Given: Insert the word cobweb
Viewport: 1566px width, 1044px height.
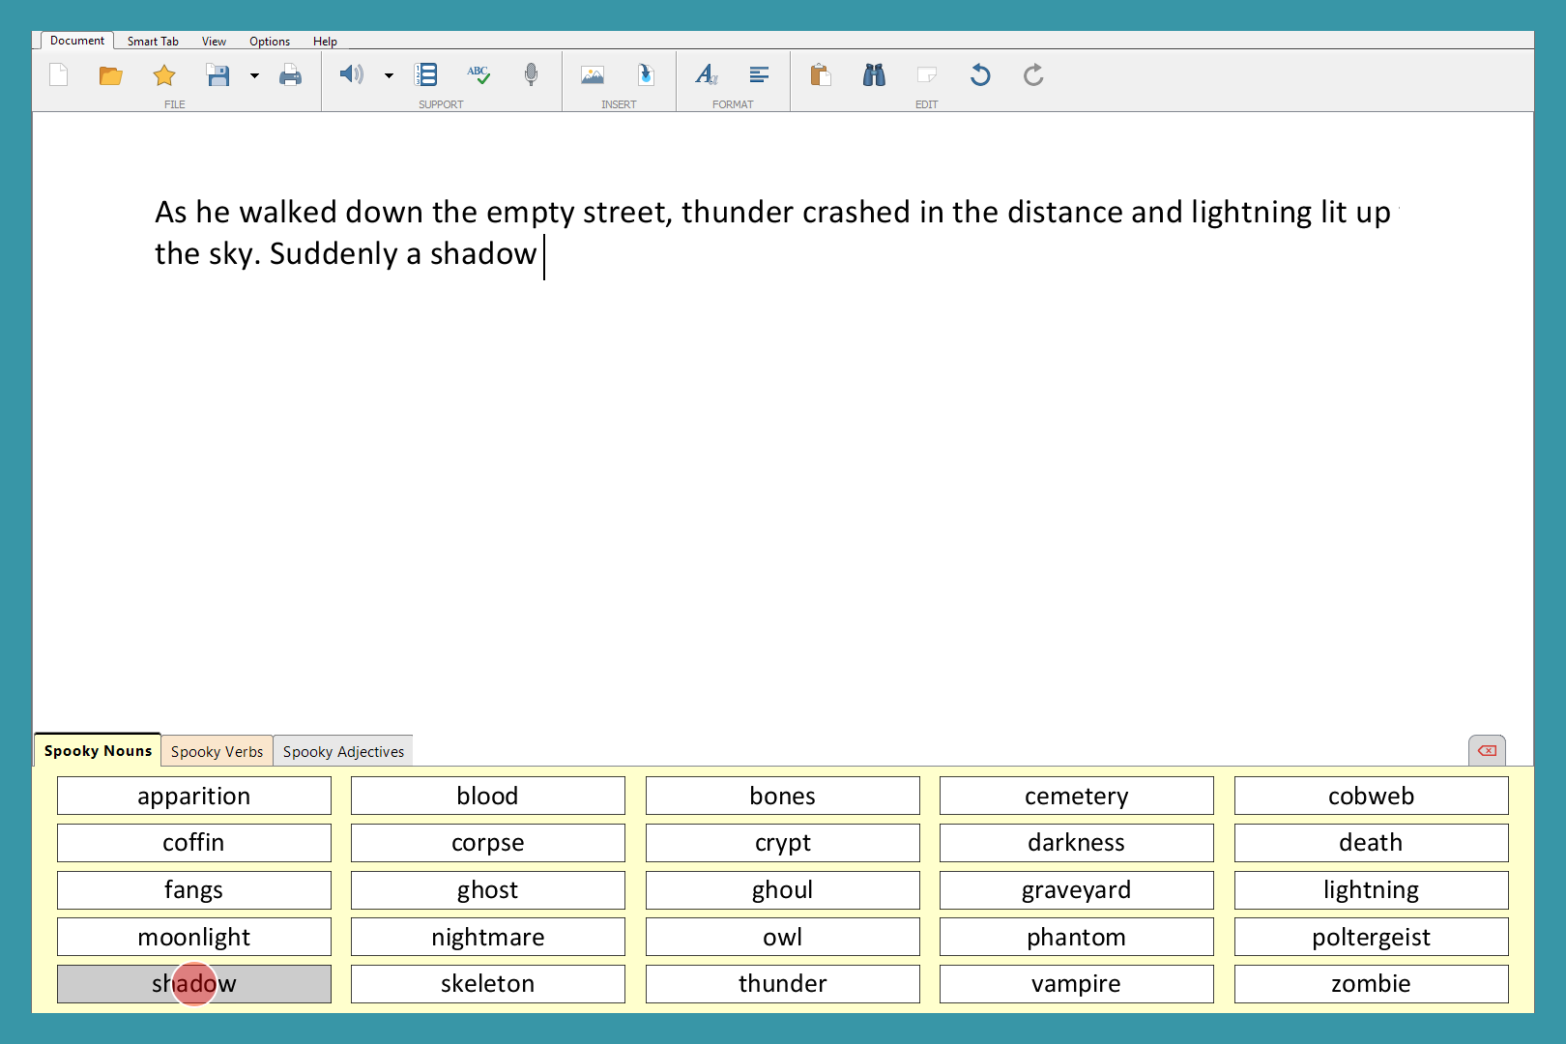Looking at the screenshot, I should pyautogui.click(x=1372, y=796).
